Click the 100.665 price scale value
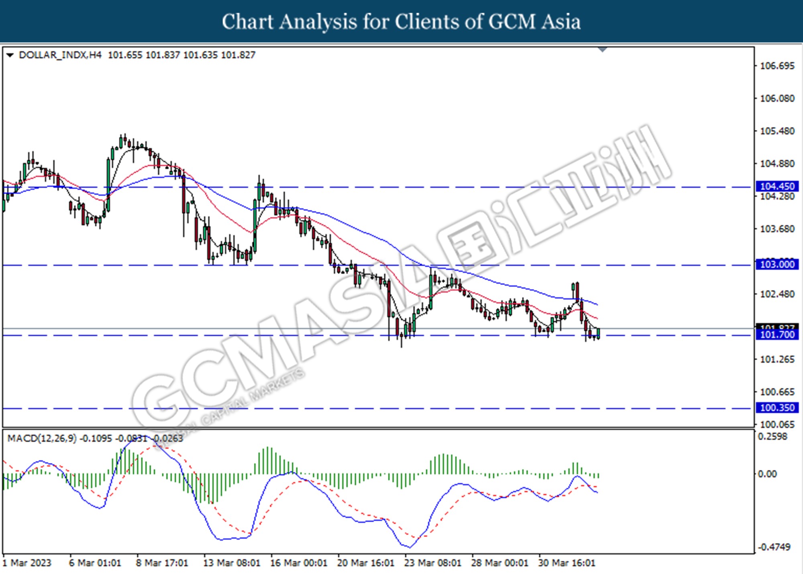This screenshot has width=803, height=574. click(777, 392)
